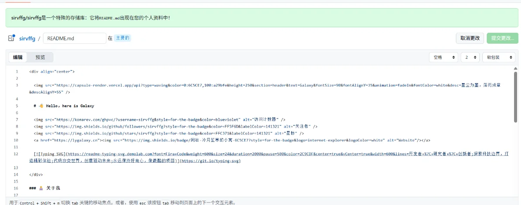Click the '# 👋 Hello, here is Galaxy' line
This screenshot has width=521, height=205.
(63, 106)
